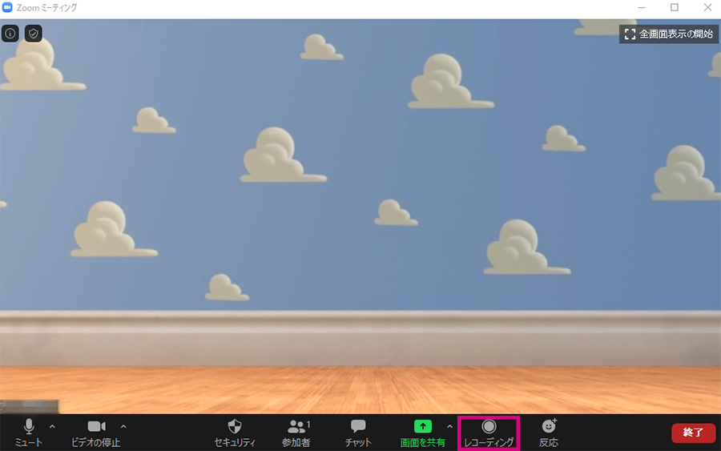Start sharing screen with 画面を共有
Screen dimensions: 721x451
[422, 433]
